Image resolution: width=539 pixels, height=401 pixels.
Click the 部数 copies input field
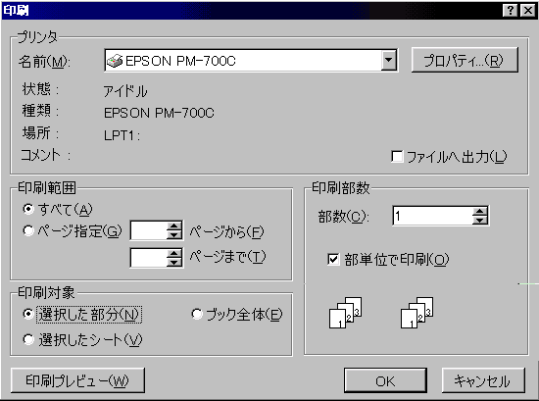point(433,216)
